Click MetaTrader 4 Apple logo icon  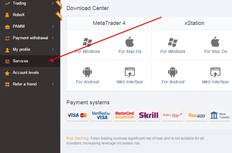point(130,42)
